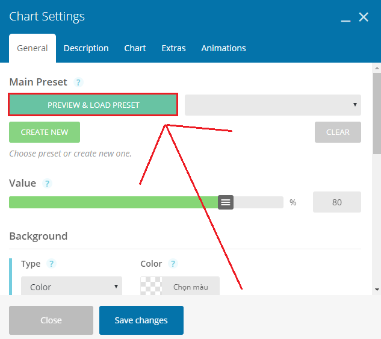Click Preview & Load Preset button
This screenshot has height=339, width=381.
coord(93,105)
